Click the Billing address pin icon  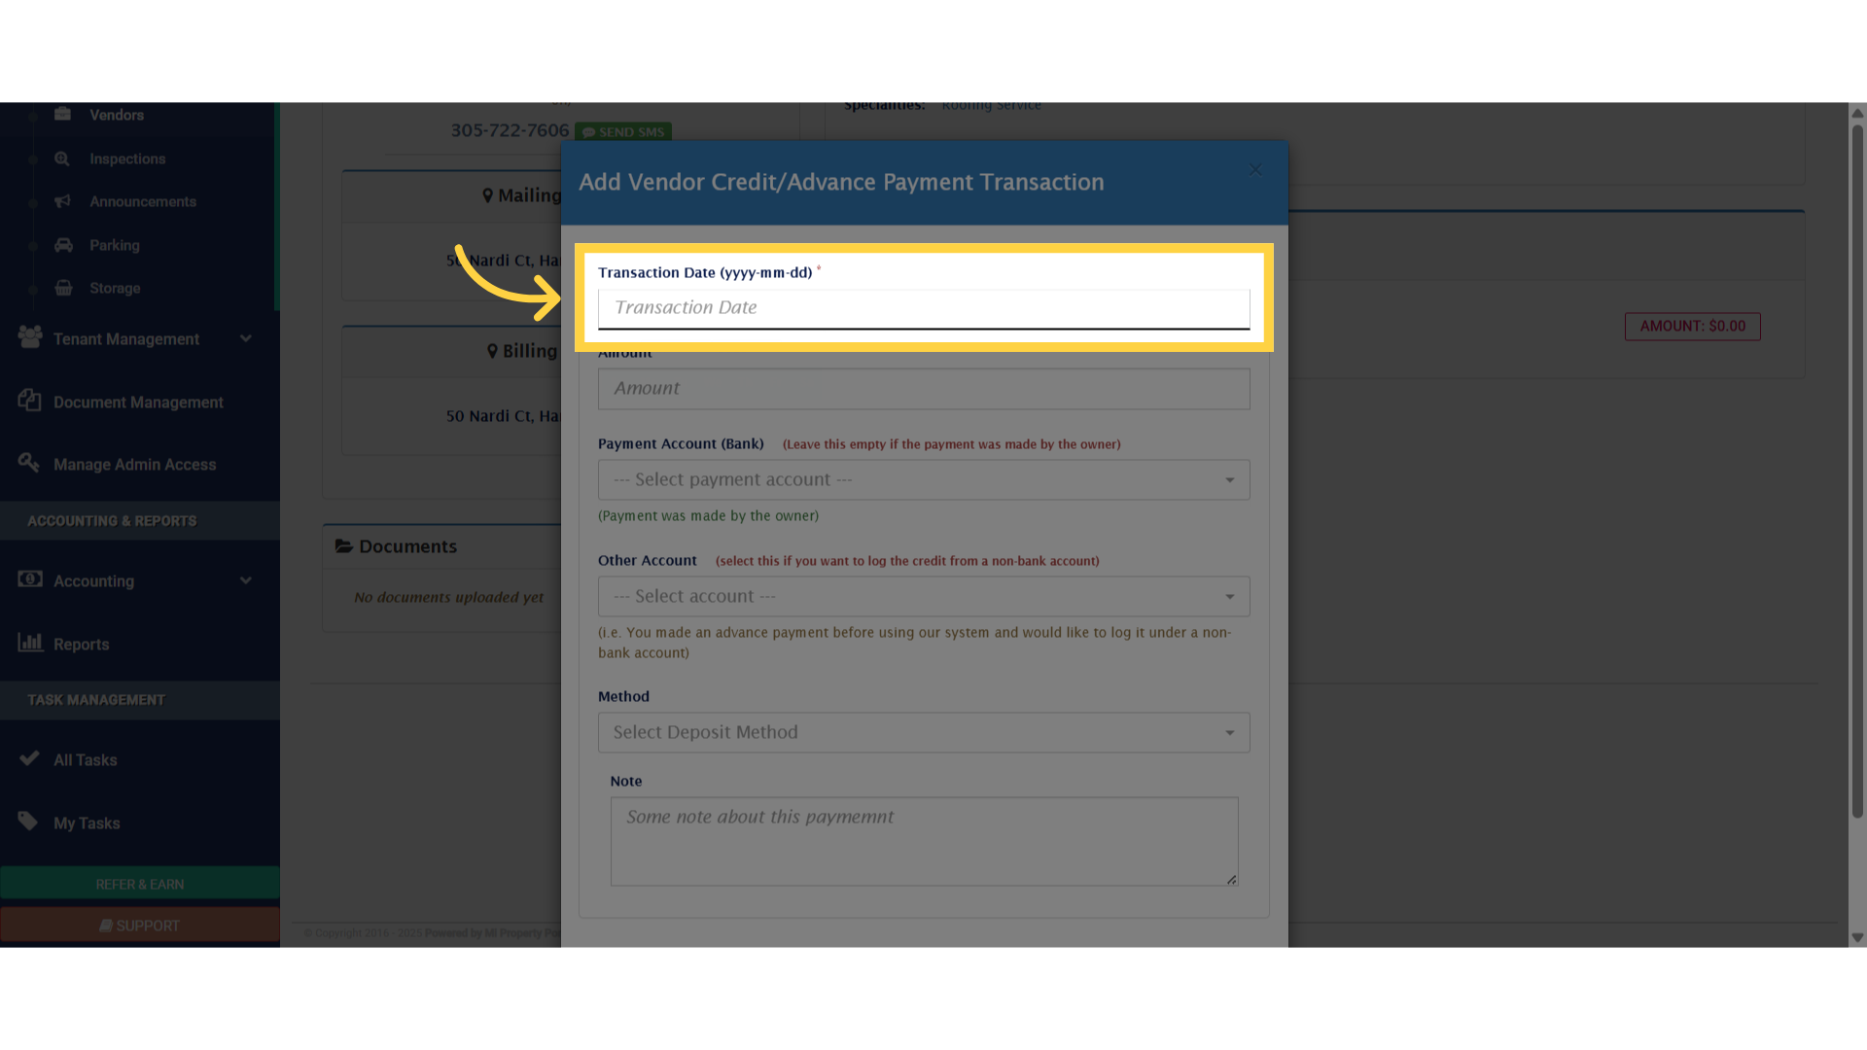(493, 351)
